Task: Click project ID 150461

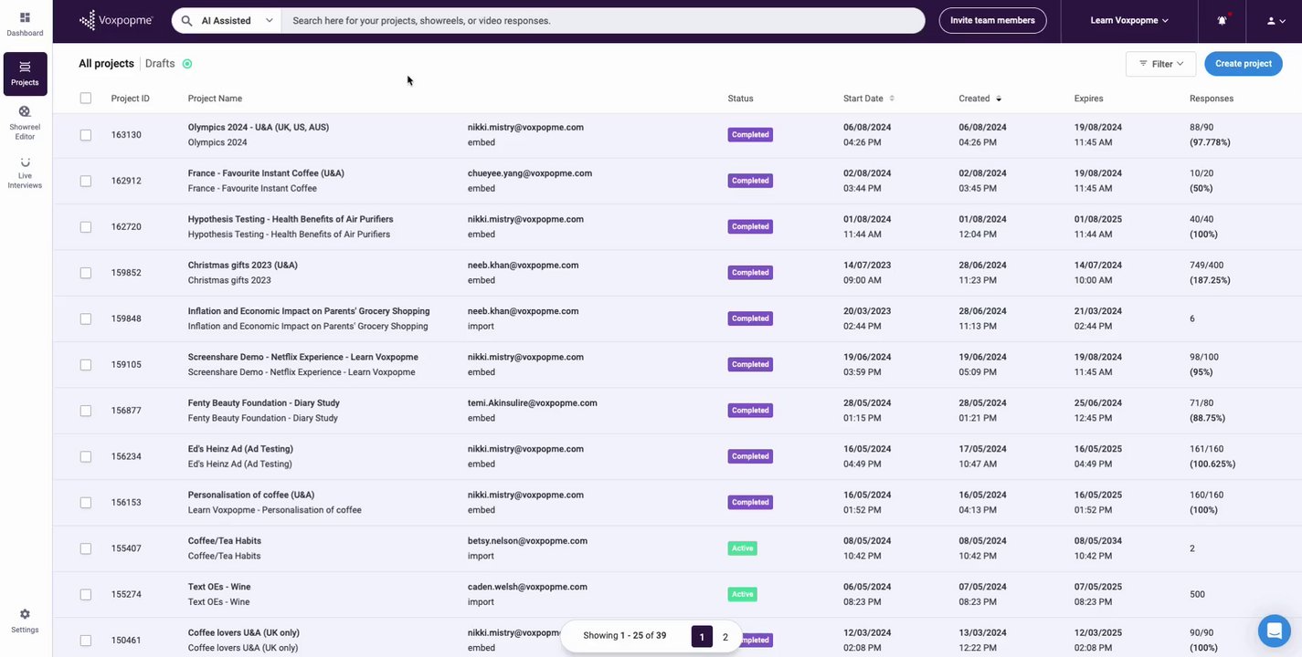Action: tap(126, 641)
